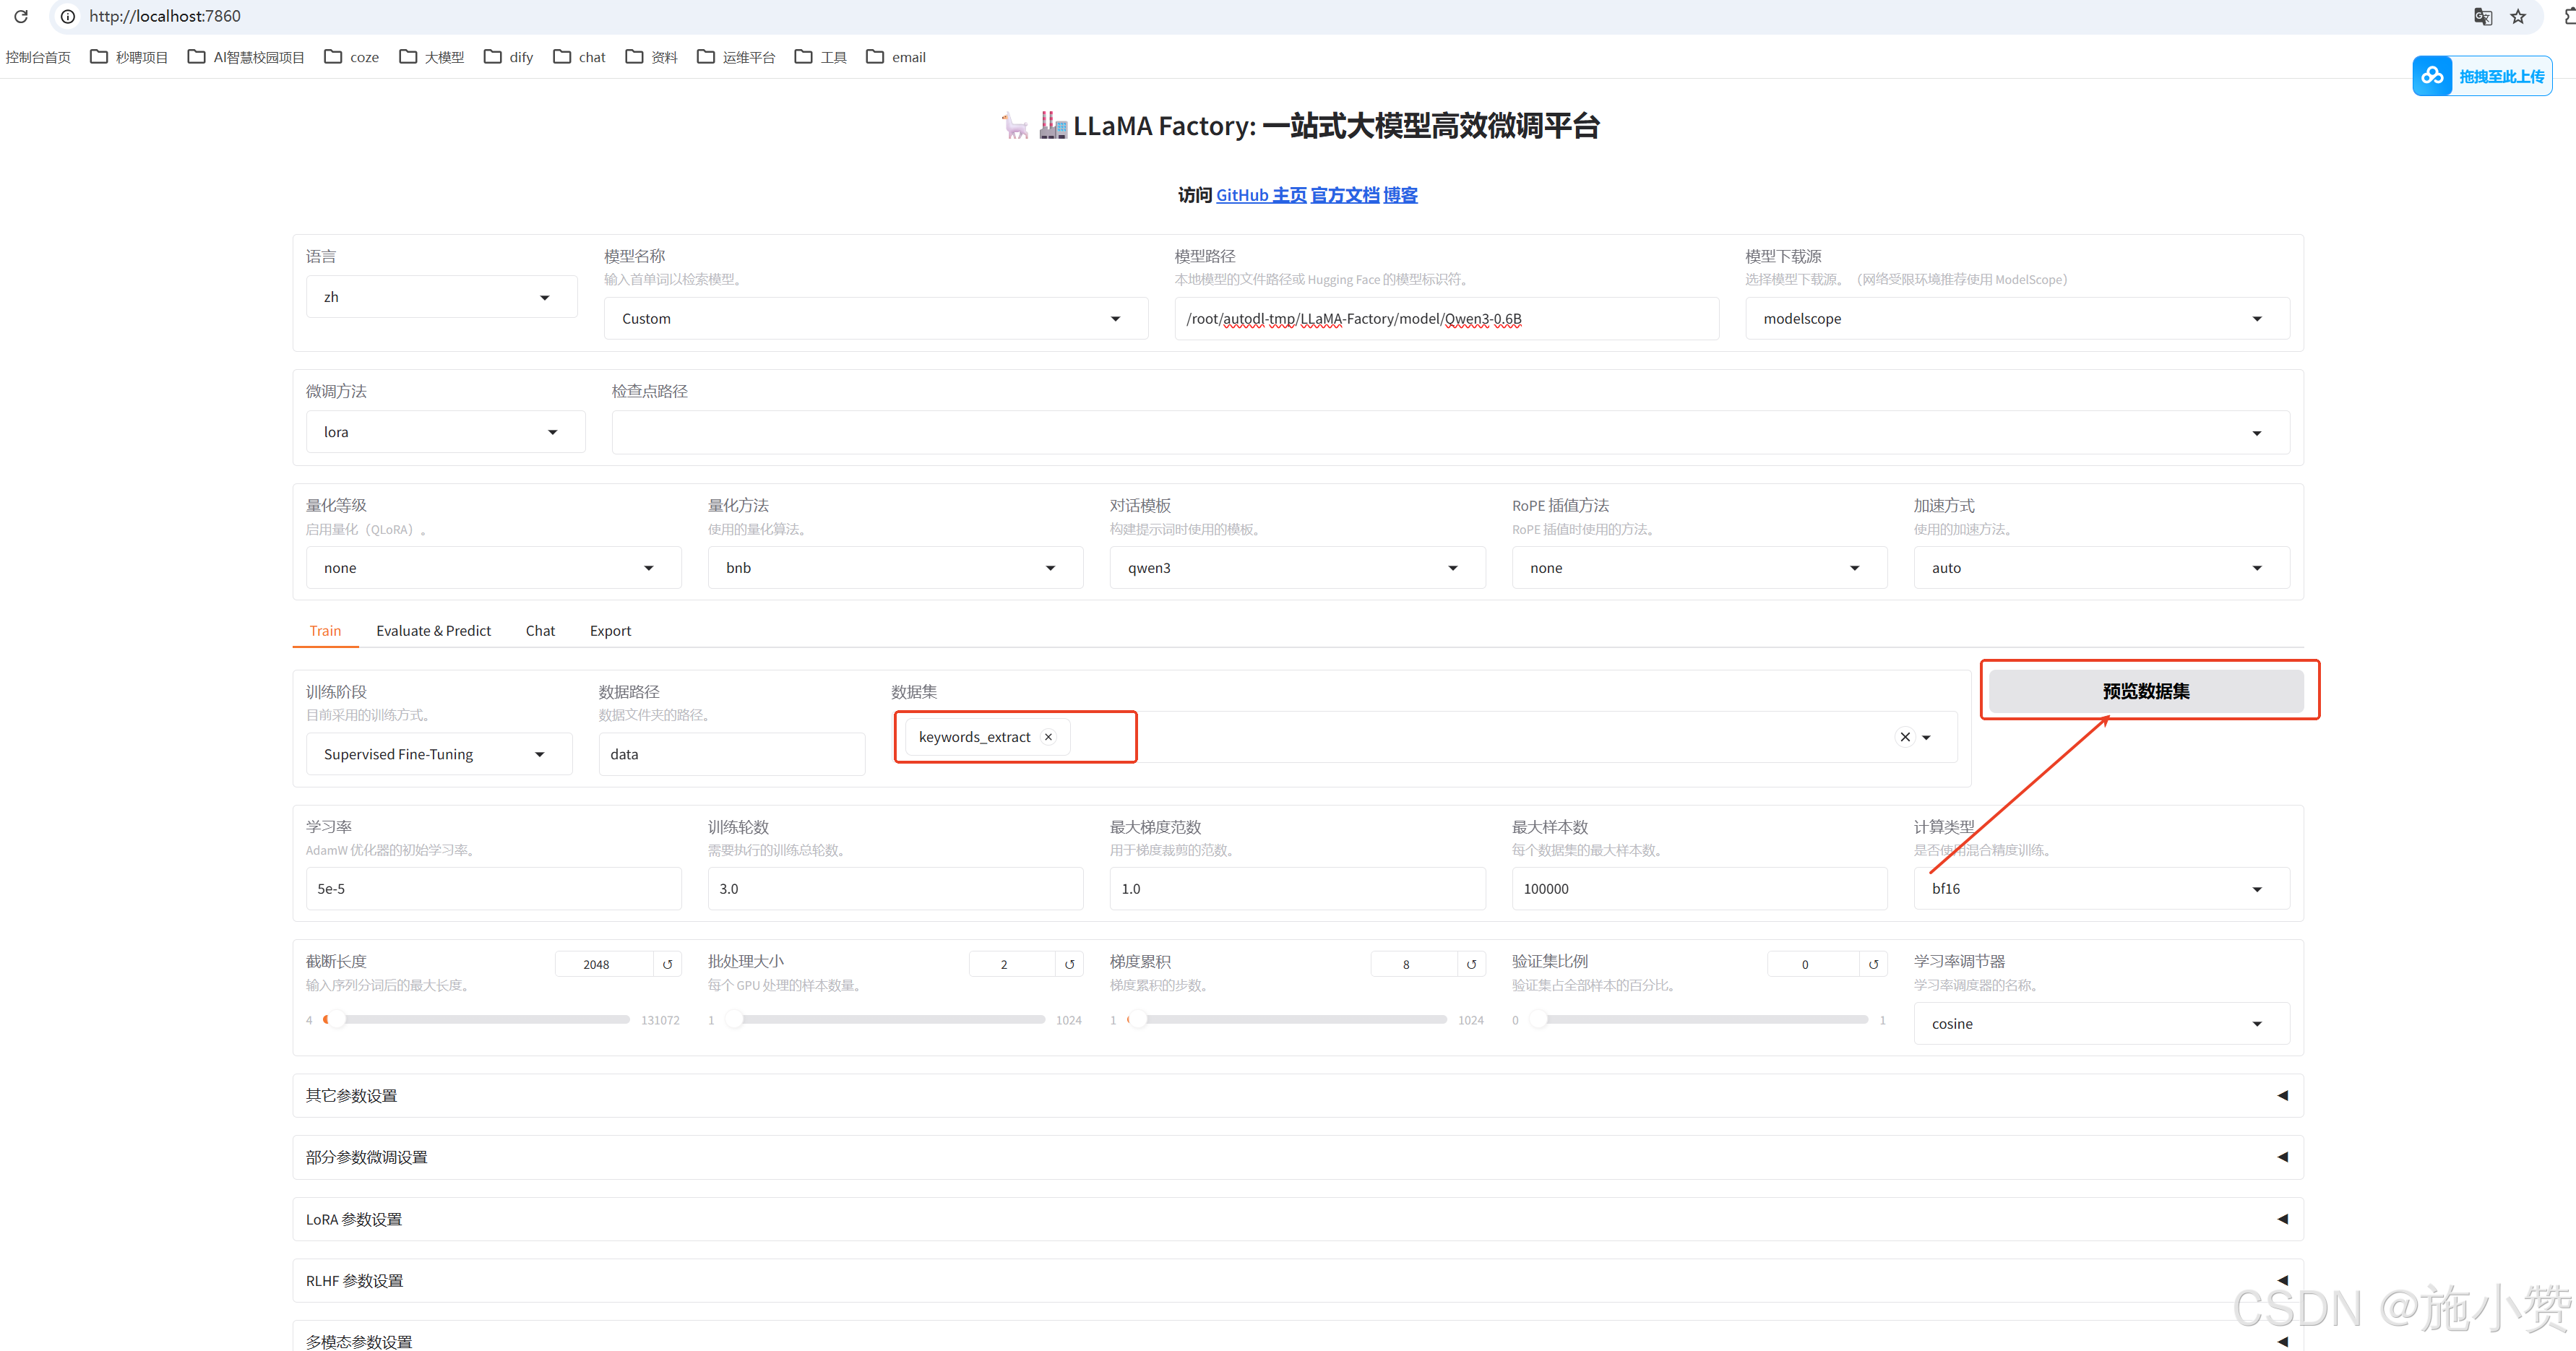2576x1351 pixels.
Task: Open the 资料 bookmark folder
Action: [652, 57]
